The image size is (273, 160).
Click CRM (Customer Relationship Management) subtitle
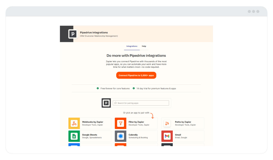(99, 36)
